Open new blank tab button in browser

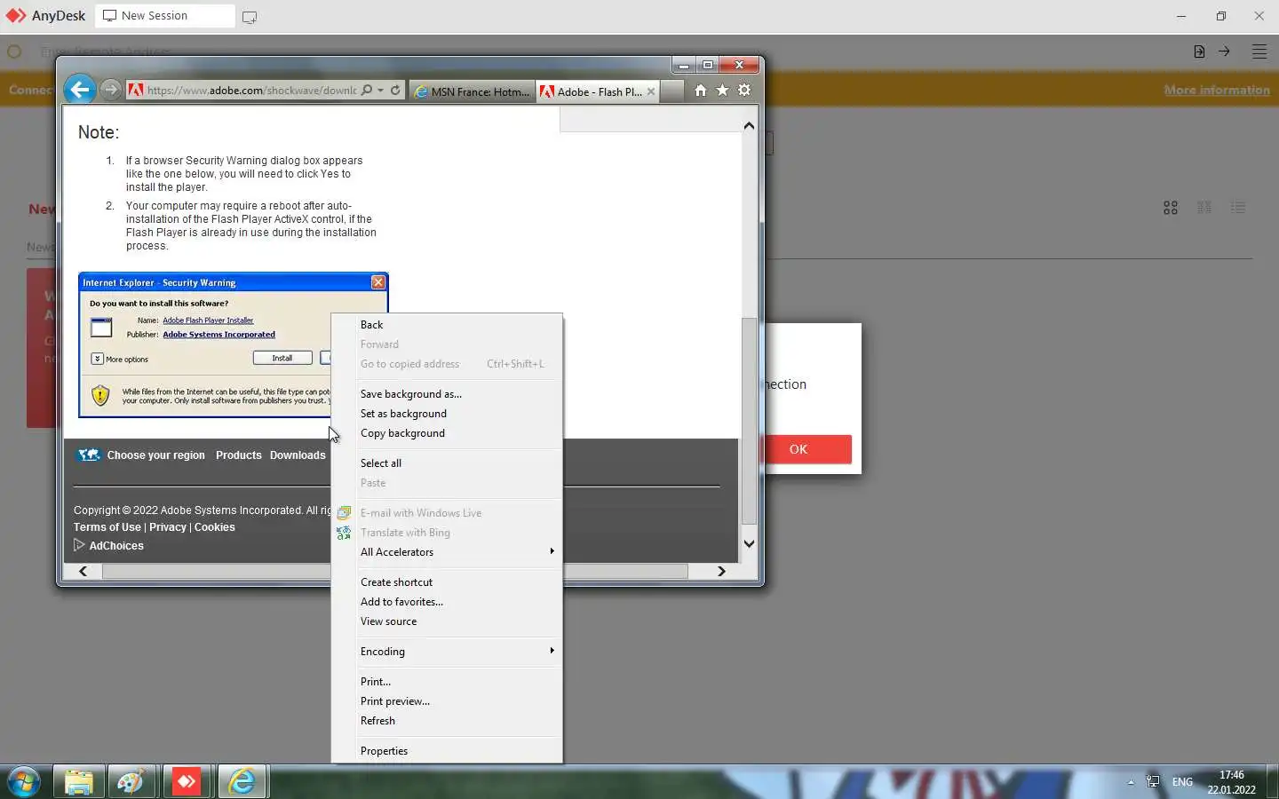[672, 91]
